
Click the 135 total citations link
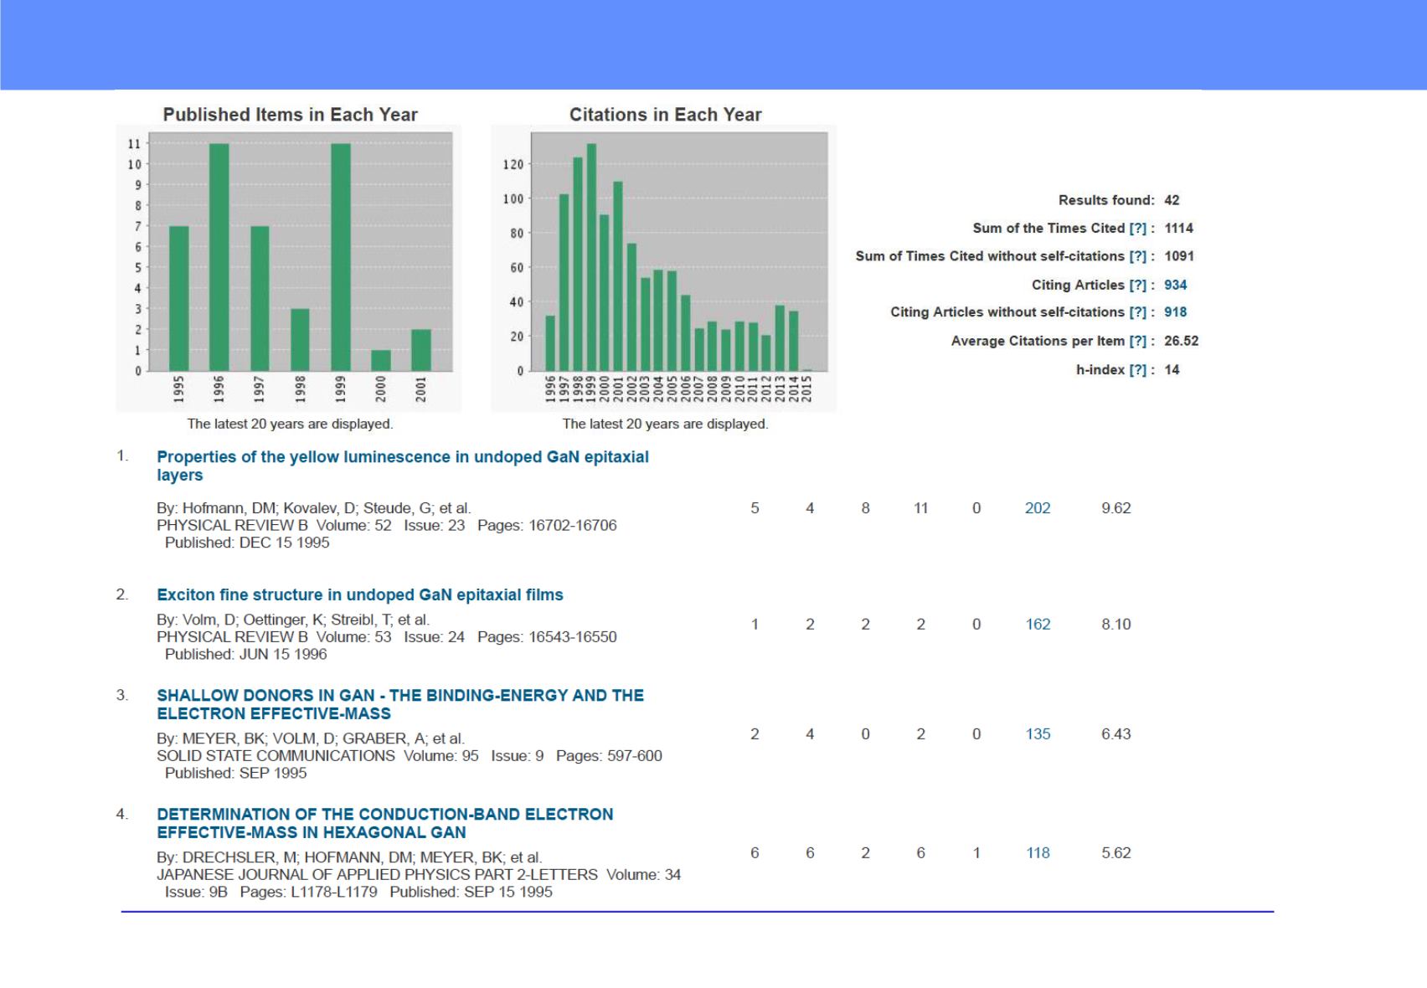tap(1038, 734)
